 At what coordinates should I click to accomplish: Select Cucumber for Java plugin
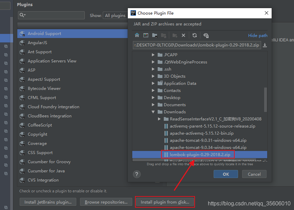click(73, 171)
